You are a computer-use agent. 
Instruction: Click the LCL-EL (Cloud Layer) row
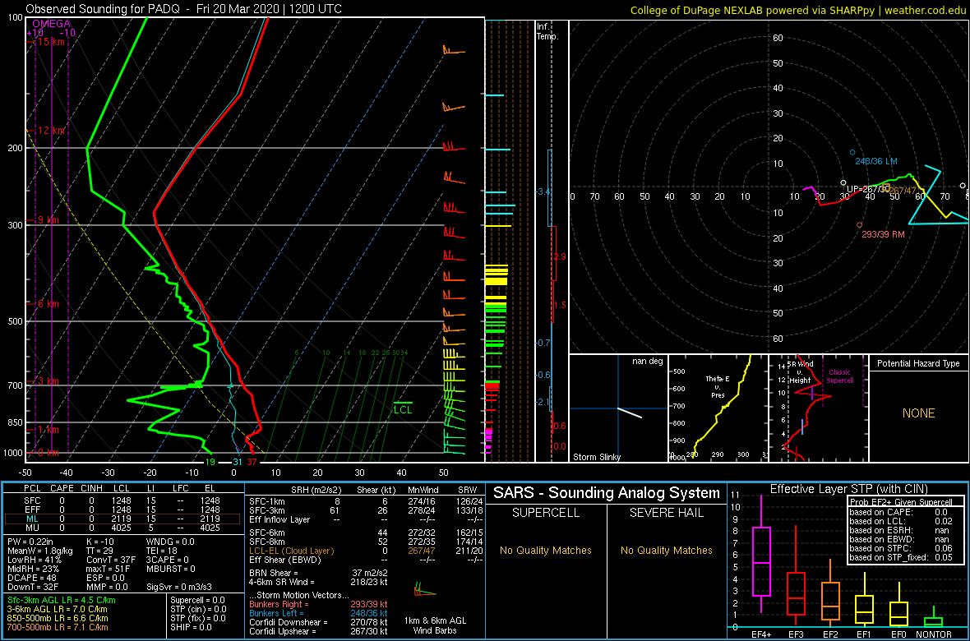366,551
